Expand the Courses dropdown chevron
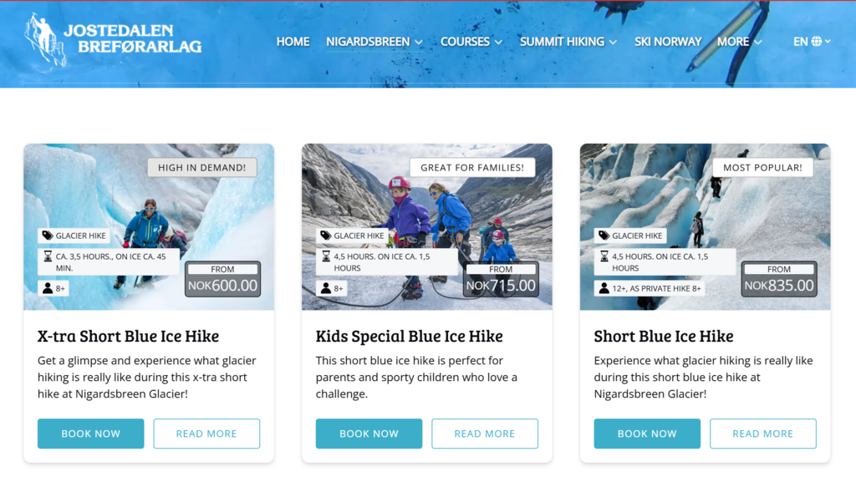 click(x=498, y=42)
